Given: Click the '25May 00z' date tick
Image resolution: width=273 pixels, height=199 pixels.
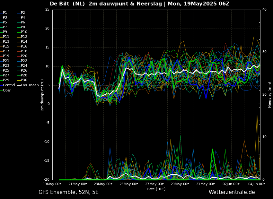Looking at the screenshot, I should click(x=129, y=184).
